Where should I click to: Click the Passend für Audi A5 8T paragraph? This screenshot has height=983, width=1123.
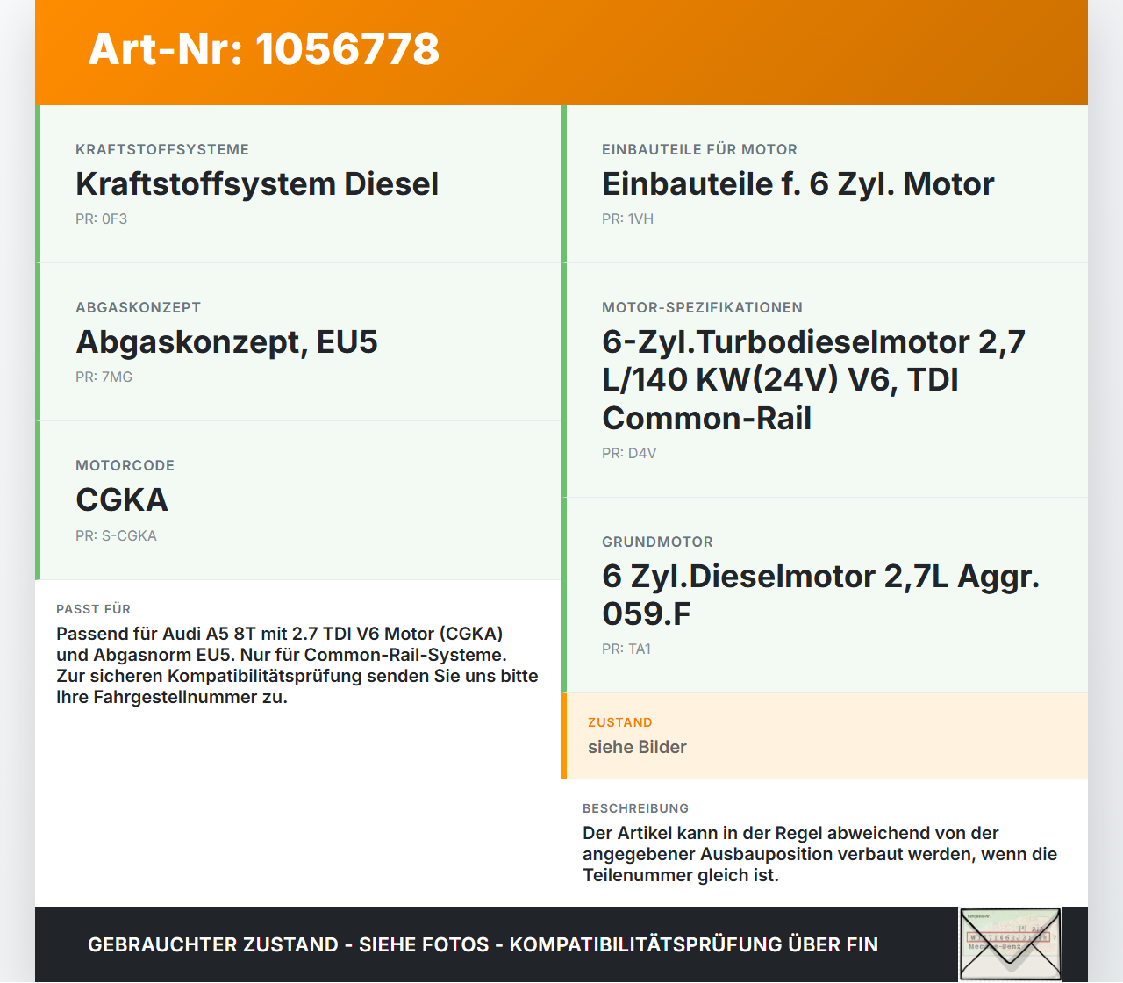(297, 666)
